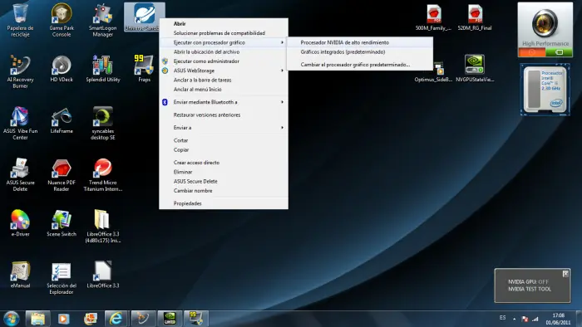The width and height of the screenshot is (582, 327).
Task: Choose Abrir la ubicación del archivo
Action: pos(224,51)
